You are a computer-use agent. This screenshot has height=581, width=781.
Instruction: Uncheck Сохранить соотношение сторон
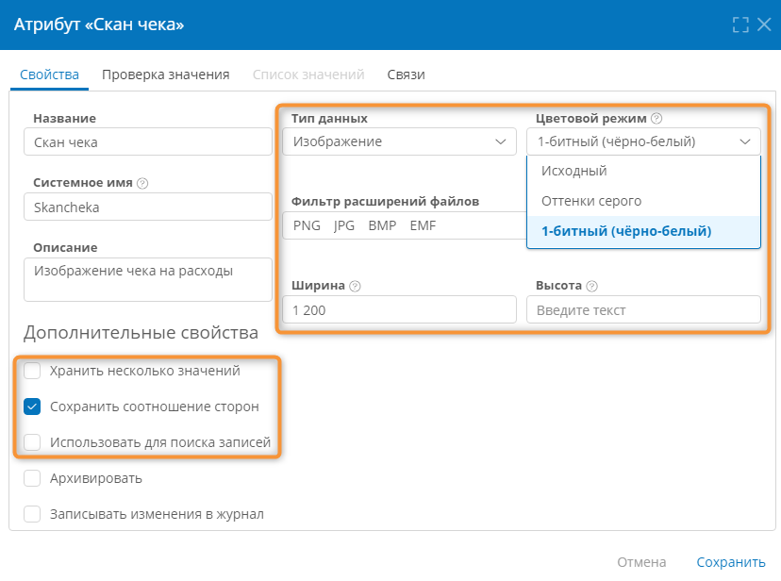[33, 407]
